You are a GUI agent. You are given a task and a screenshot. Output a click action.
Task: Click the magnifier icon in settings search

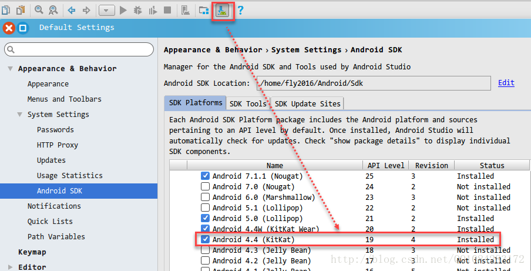(x=11, y=50)
